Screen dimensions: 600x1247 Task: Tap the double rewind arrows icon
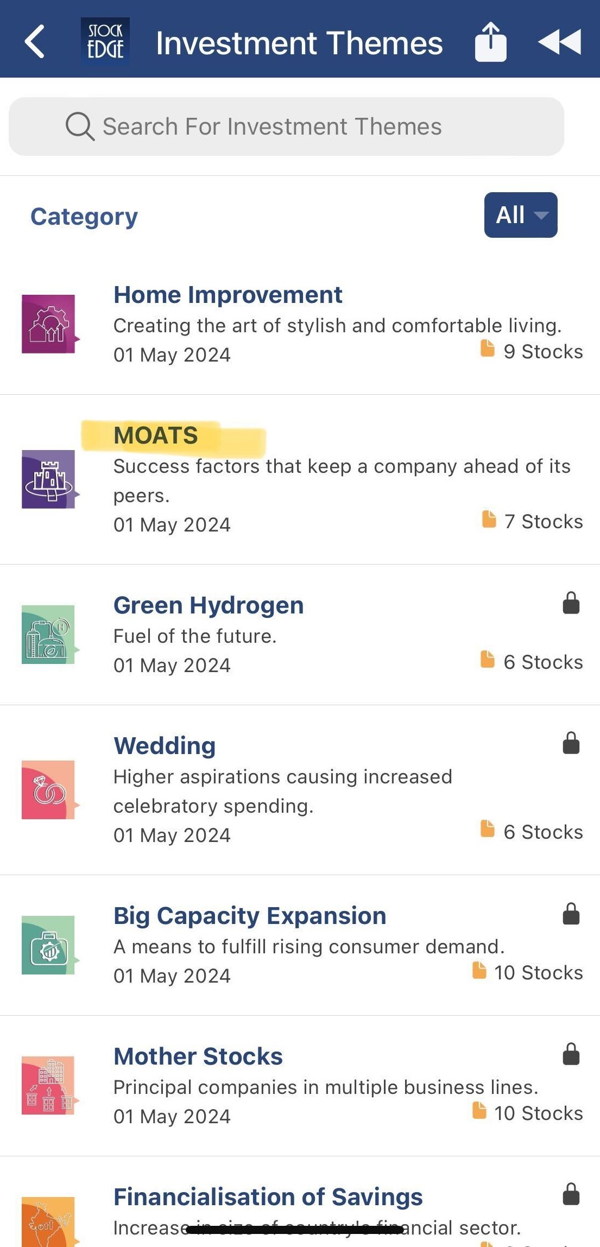click(559, 42)
